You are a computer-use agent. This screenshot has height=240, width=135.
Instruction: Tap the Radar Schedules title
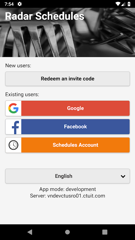click(45, 16)
